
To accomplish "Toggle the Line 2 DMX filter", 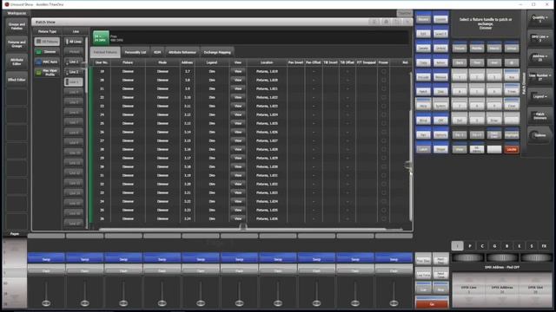I will [74, 72].
